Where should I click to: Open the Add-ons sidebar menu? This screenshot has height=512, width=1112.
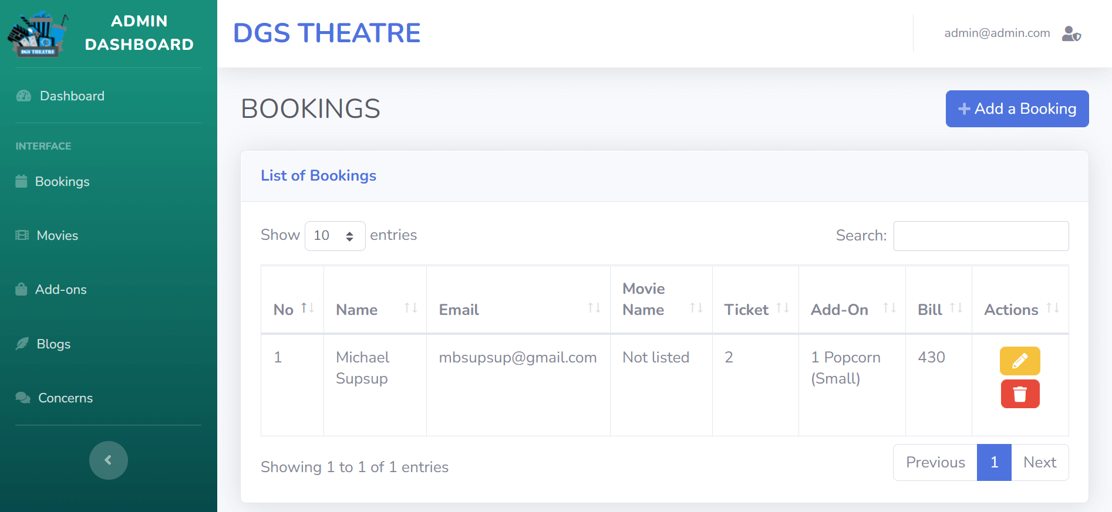[x=60, y=290]
